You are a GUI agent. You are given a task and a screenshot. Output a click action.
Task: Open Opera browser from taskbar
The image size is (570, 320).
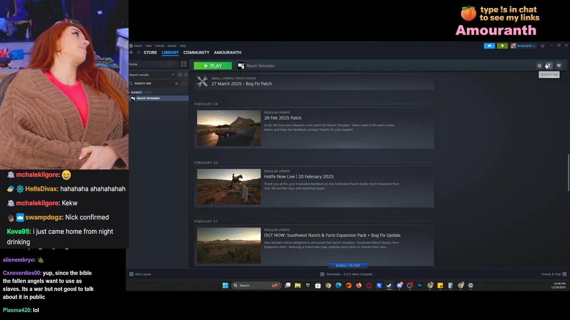pos(369,285)
